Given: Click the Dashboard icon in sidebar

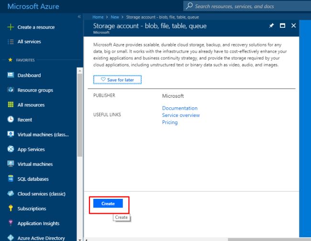Looking at the screenshot, I should [x=11, y=75].
